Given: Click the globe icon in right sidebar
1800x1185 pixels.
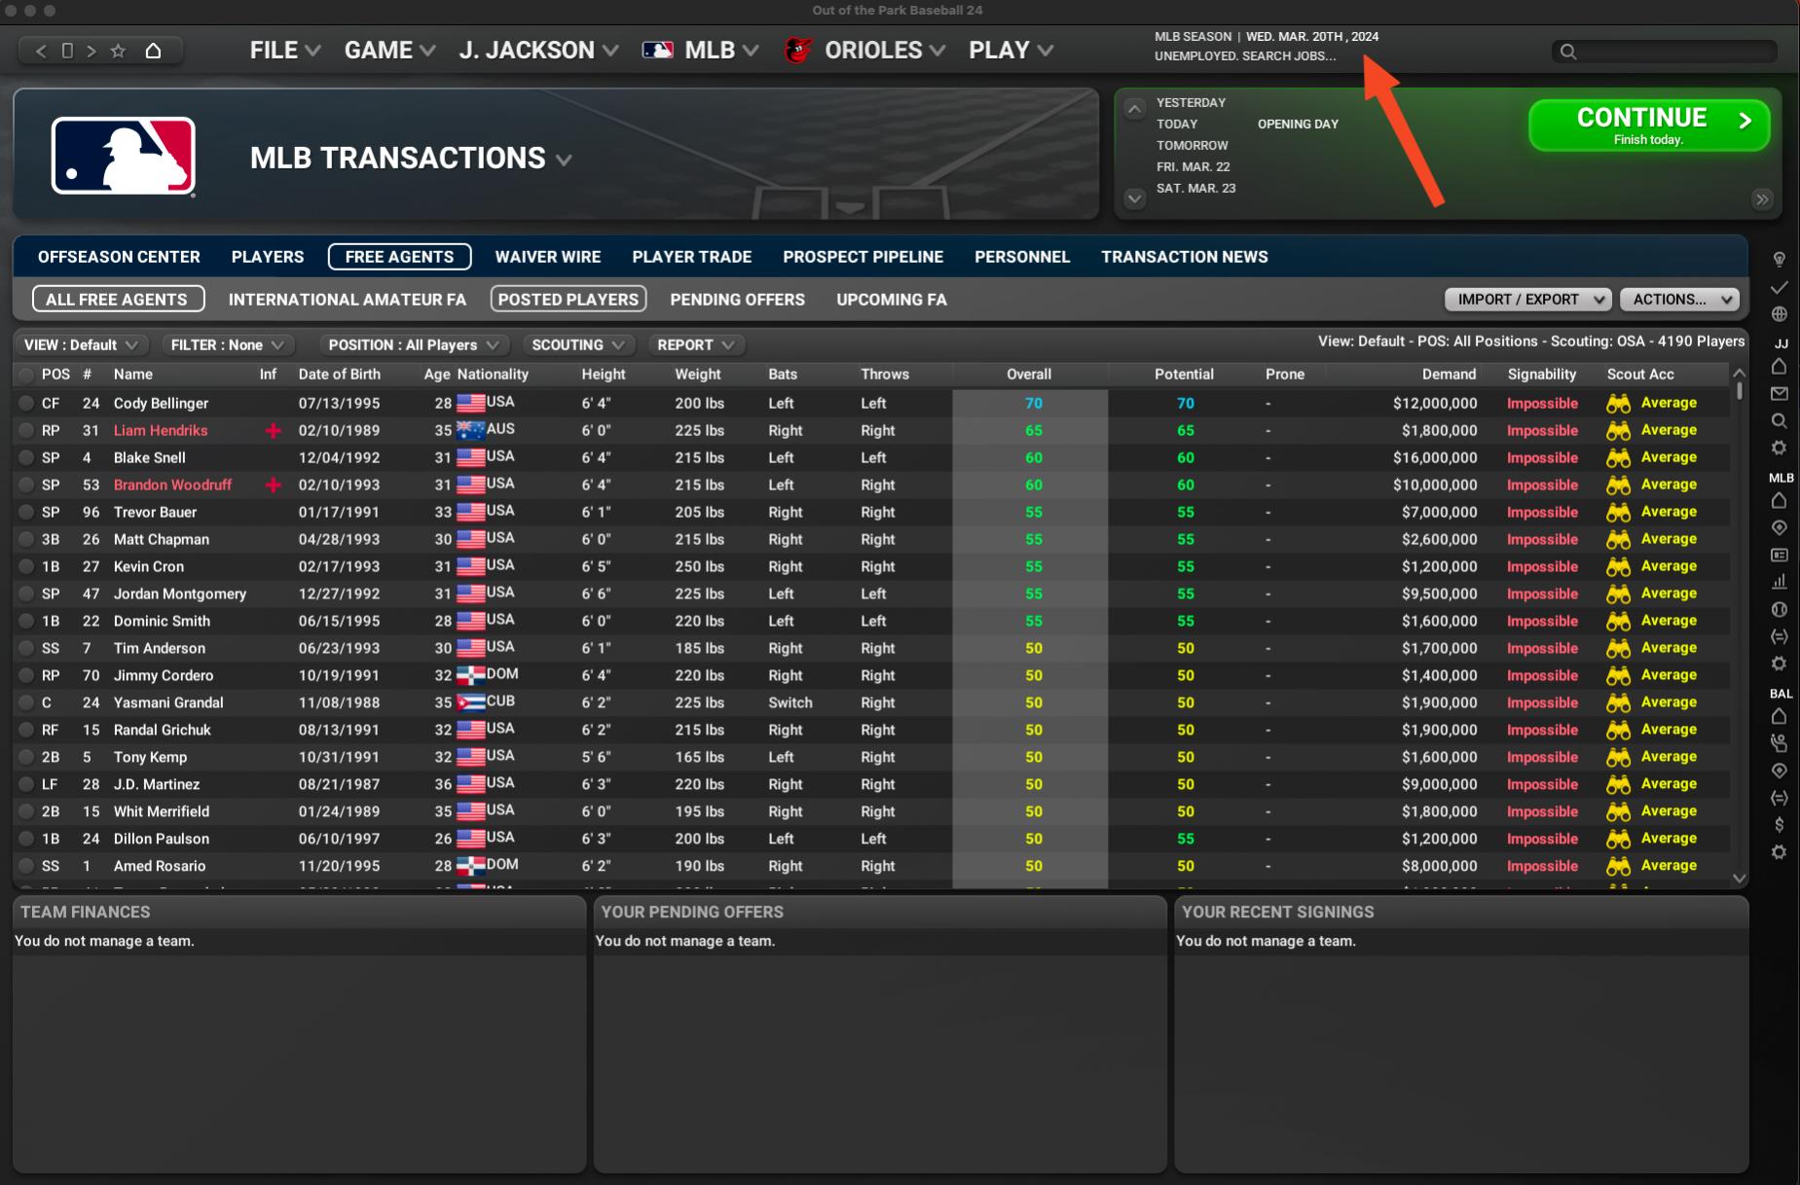Looking at the screenshot, I should click(1779, 314).
